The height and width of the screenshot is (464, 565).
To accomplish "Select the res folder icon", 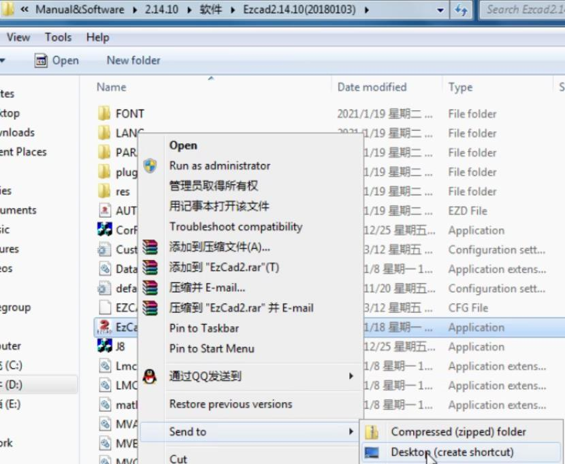I will tap(104, 191).
